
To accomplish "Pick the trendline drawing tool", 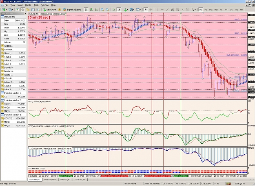I will pos(167,10).
